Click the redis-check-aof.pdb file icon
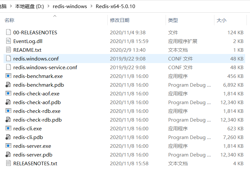The image size is (250, 173). [x=8, y=102]
